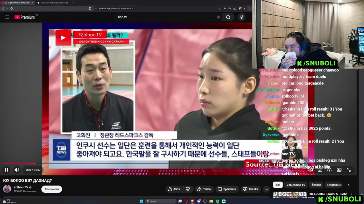Image resolution: width=364 pixels, height=204 pixels.
Task: Go forward with the browser forward arrow
Action: click(x=7, y=8)
